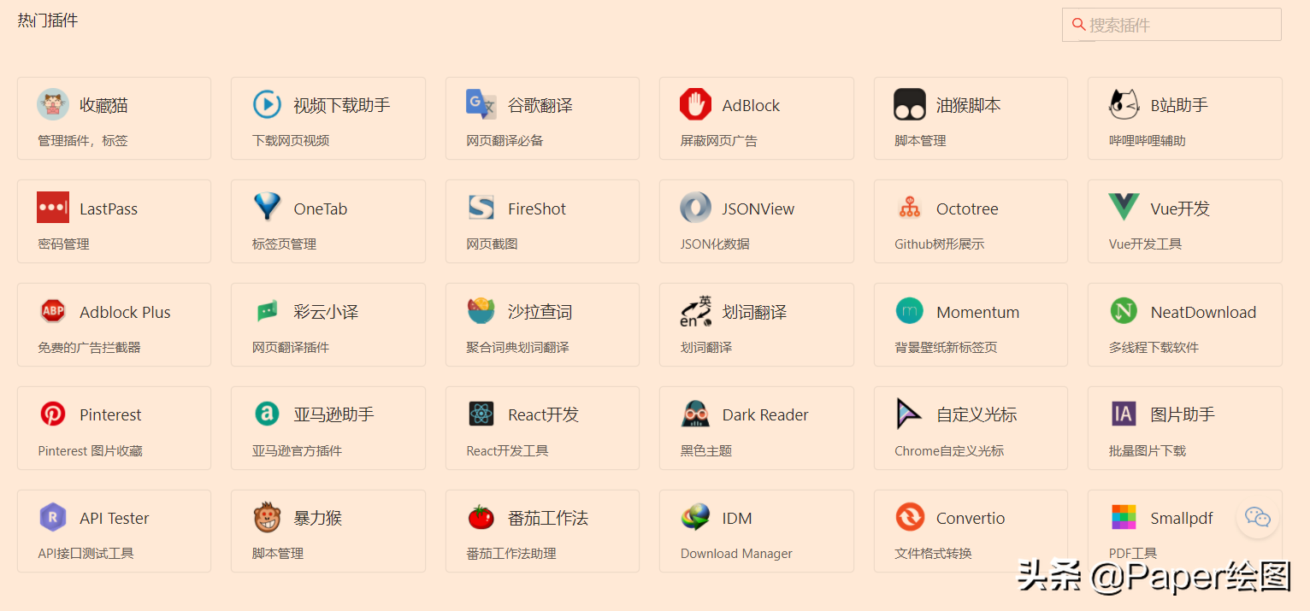The image size is (1310, 611).
Task: Click the Momentum teal circle icon
Action: pyautogui.click(x=910, y=311)
